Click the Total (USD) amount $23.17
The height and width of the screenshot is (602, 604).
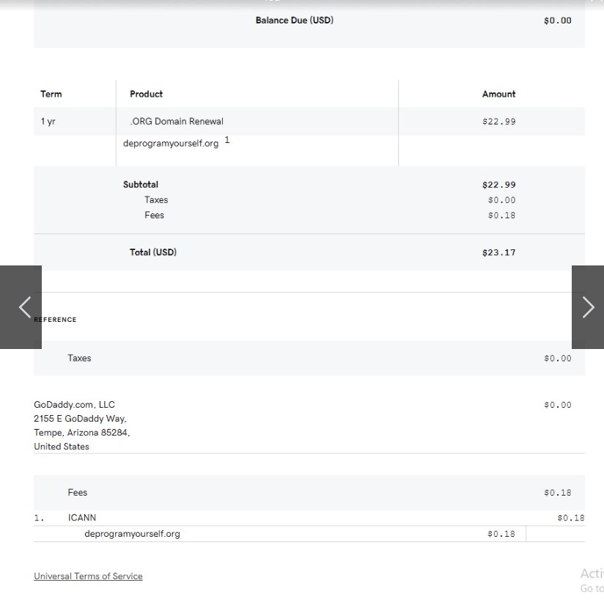pyautogui.click(x=498, y=252)
